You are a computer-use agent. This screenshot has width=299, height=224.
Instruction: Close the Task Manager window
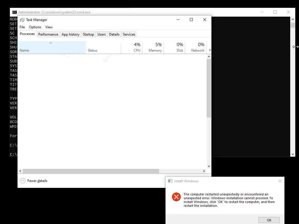[205, 20]
